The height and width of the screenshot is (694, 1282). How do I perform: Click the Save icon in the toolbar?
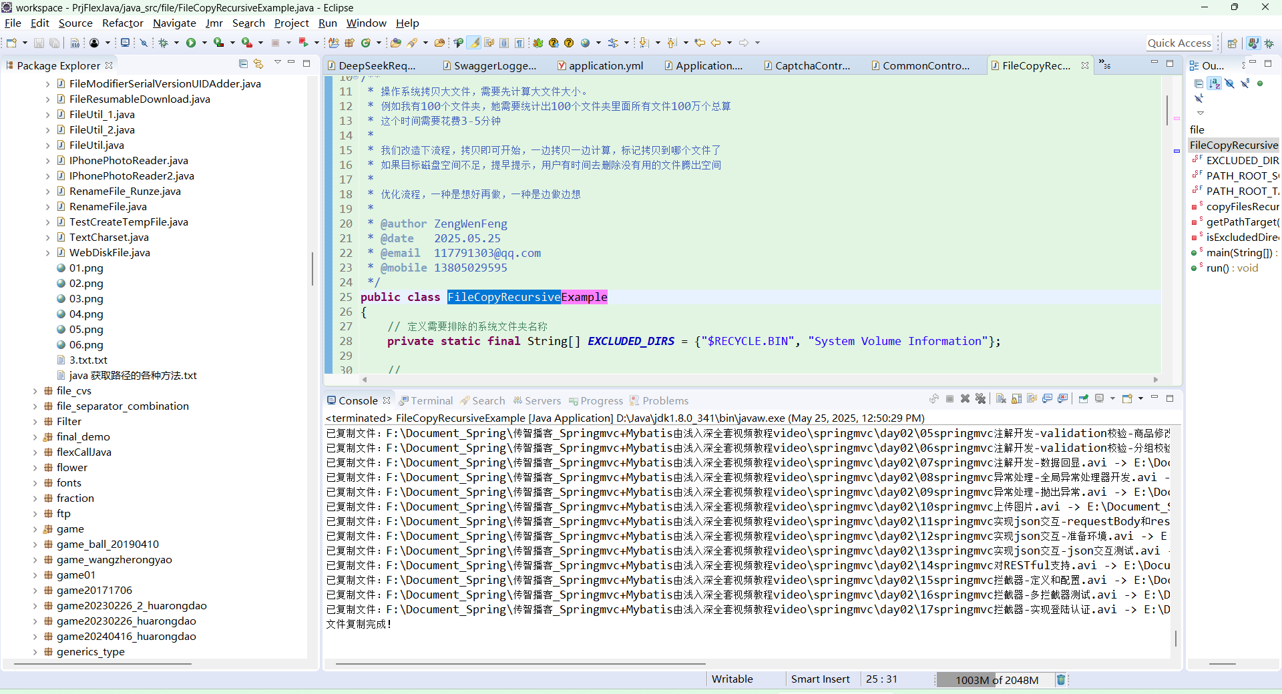coord(39,43)
